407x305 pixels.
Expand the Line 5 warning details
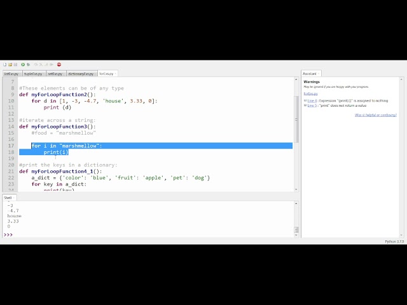(x=305, y=105)
